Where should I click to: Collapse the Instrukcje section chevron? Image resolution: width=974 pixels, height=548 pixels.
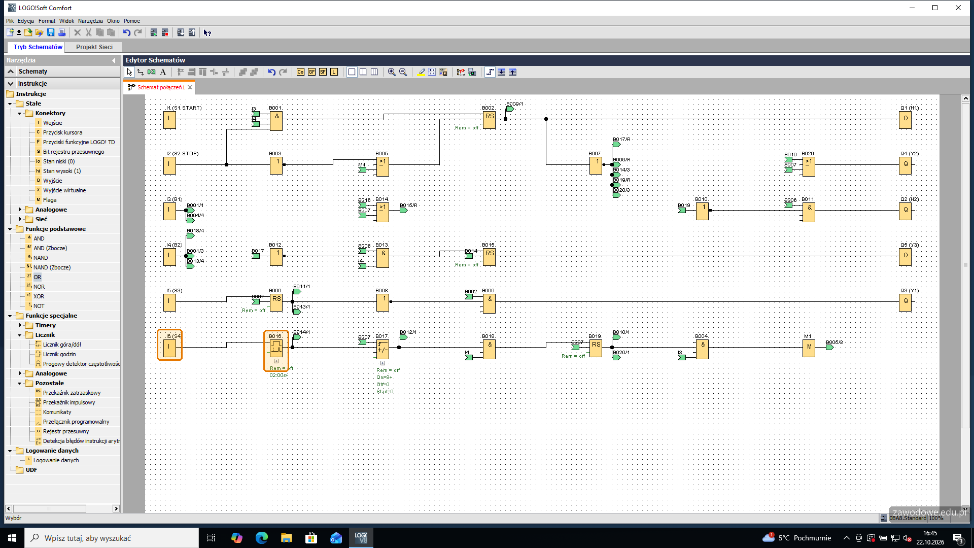click(11, 84)
